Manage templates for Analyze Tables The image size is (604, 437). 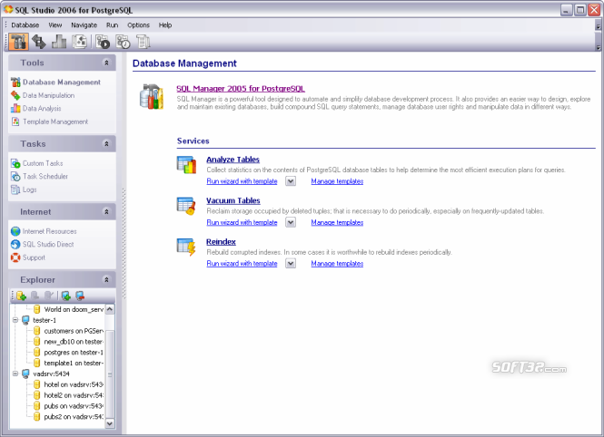click(337, 181)
